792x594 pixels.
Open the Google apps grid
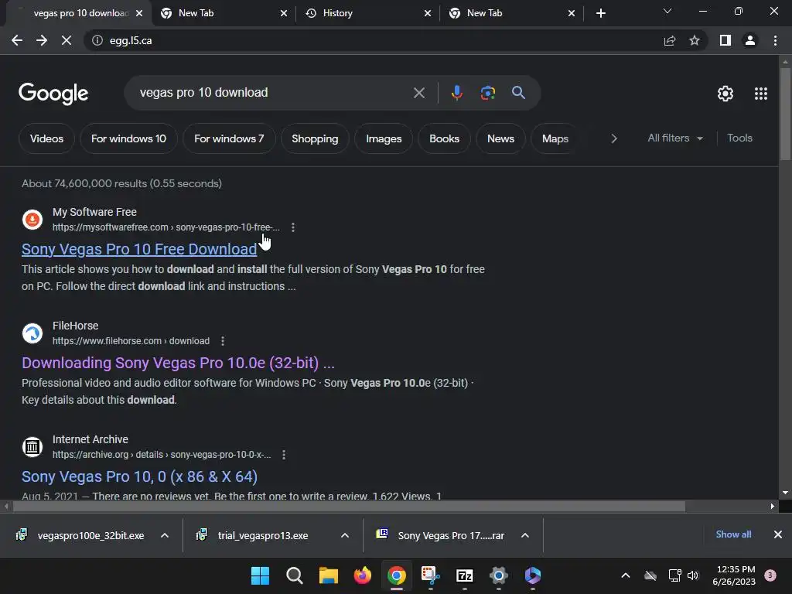point(761,94)
